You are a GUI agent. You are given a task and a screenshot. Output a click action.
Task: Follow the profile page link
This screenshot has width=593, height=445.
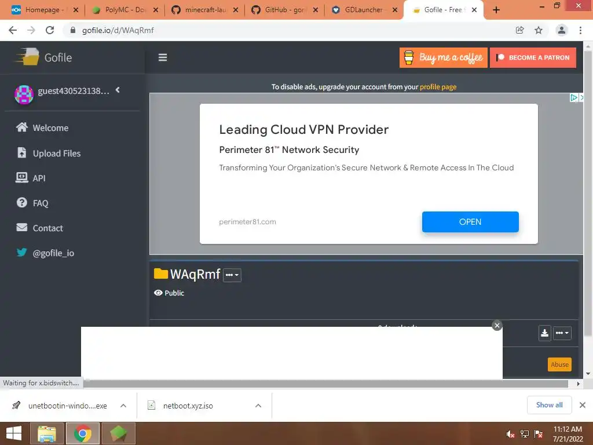[x=438, y=87]
